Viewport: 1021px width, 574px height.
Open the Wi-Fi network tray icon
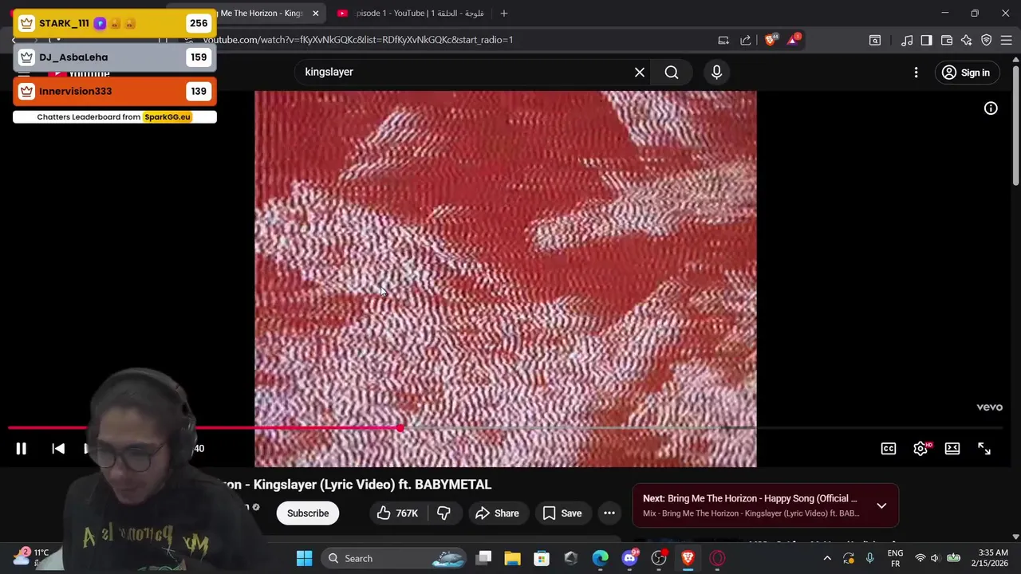point(920,558)
